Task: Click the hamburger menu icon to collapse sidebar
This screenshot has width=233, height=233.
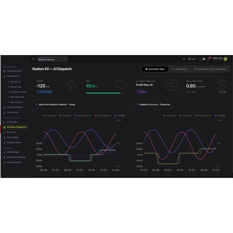Action: click(x=34, y=59)
